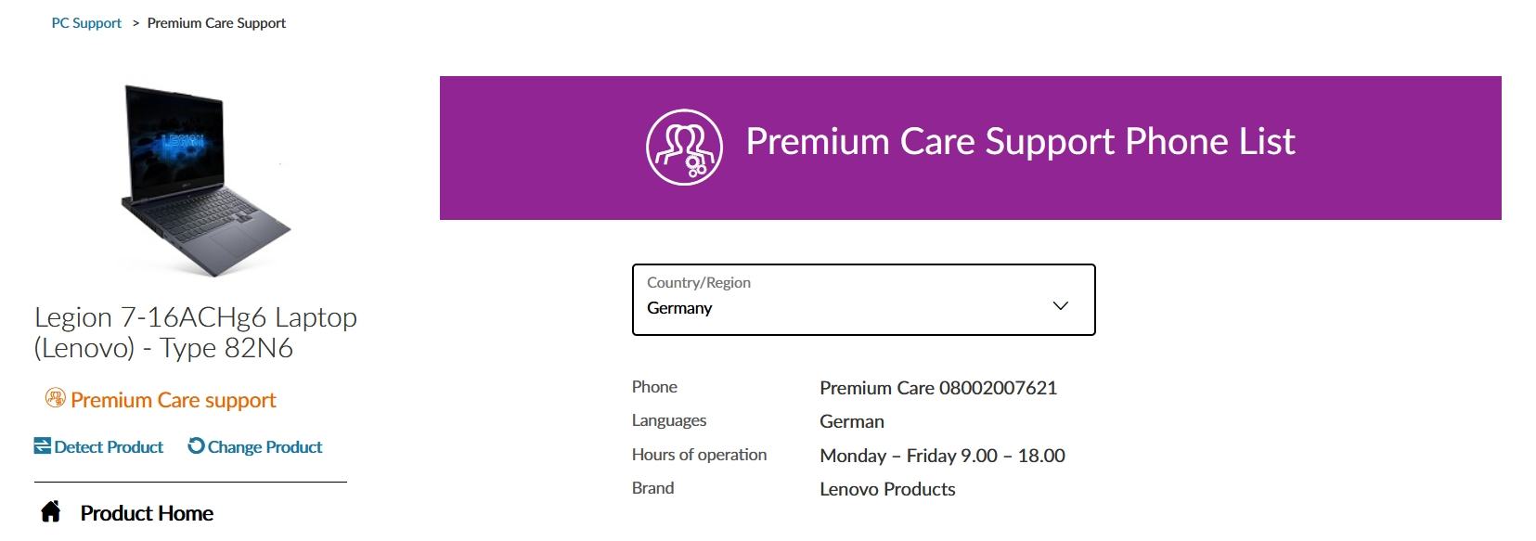Screen dimensions: 1536x541
Task: Go to Product Home menu item
Action: 147,513
